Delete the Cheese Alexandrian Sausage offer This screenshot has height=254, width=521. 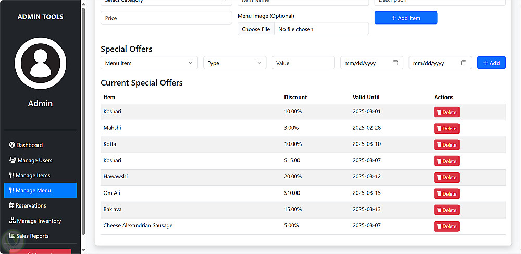[x=446, y=226]
